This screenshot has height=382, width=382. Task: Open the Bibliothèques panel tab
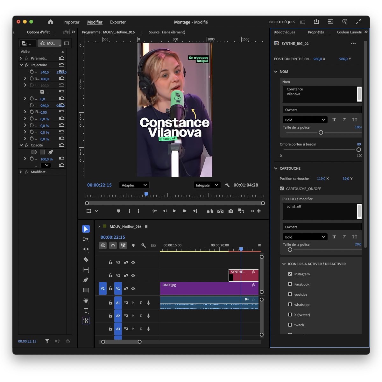click(284, 32)
